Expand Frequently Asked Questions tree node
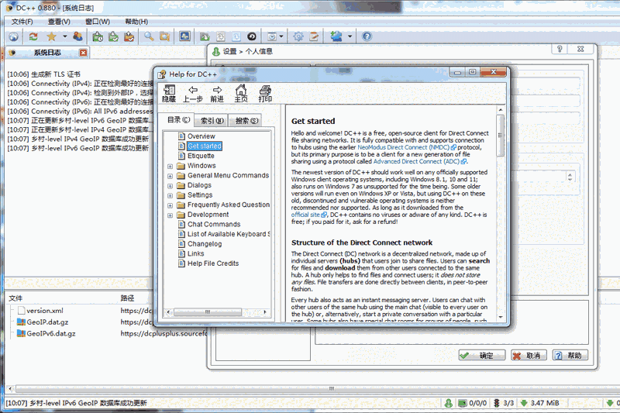This screenshot has height=413, width=620. coord(170,205)
